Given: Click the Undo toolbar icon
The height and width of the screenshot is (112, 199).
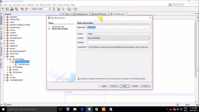Looking at the screenshot, I should click(22, 9).
